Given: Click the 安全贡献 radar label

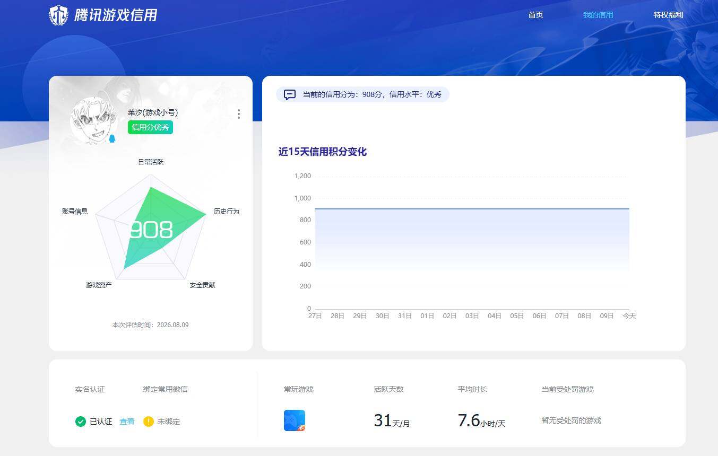Looking at the screenshot, I should pos(203,285).
